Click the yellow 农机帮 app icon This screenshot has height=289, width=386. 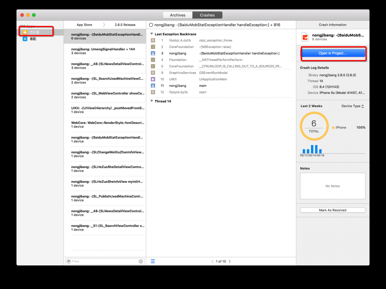pos(25,32)
